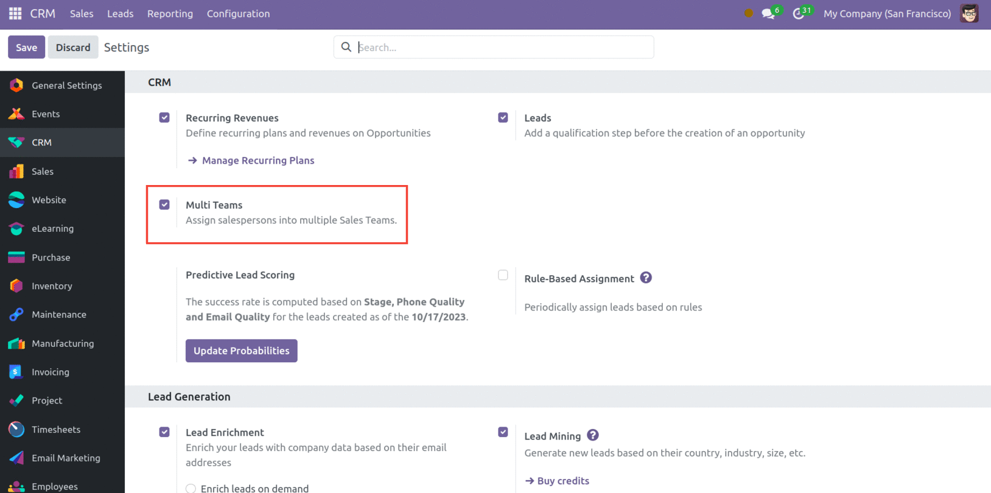The height and width of the screenshot is (493, 991).
Task: Select the Sales icon in sidebar
Action: click(16, 171)
